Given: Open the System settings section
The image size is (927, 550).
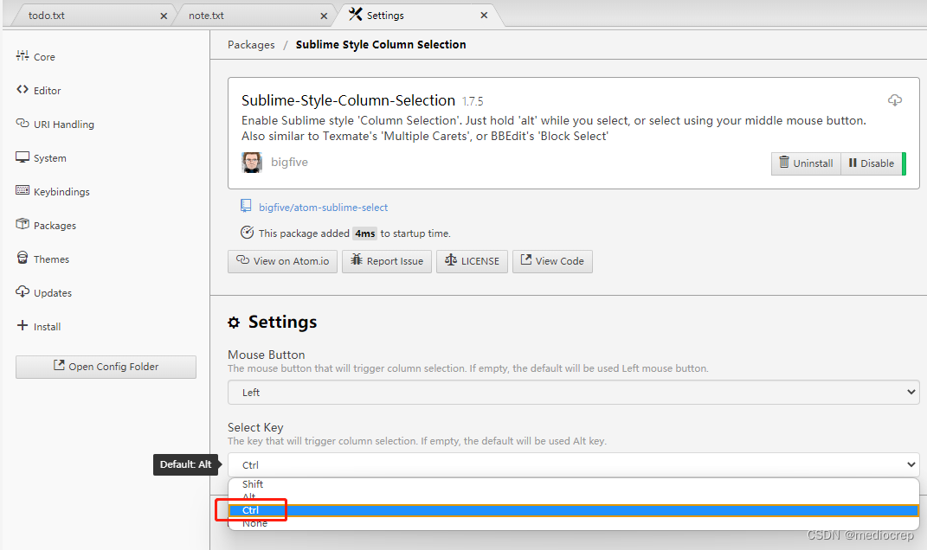Looking at the screenshot, I should click(49, 157).
